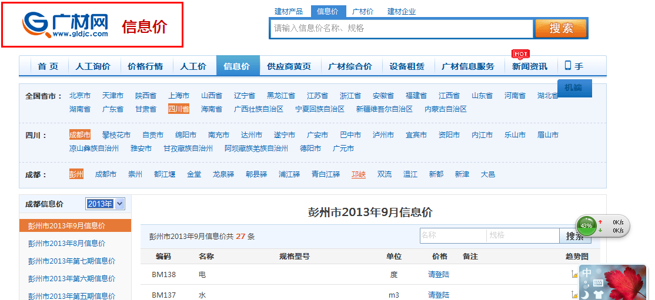This screenshot has width=655, height=300.
Task: Click the IME shirt skin icon
Action: [x=597, y=295]
